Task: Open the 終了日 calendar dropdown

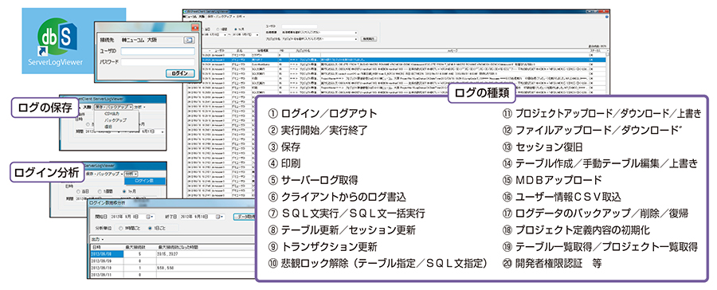Action: click(220, 217)
